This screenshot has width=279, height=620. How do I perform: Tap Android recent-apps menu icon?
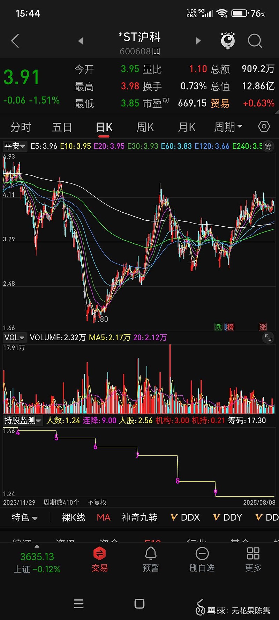coord(79,604)
